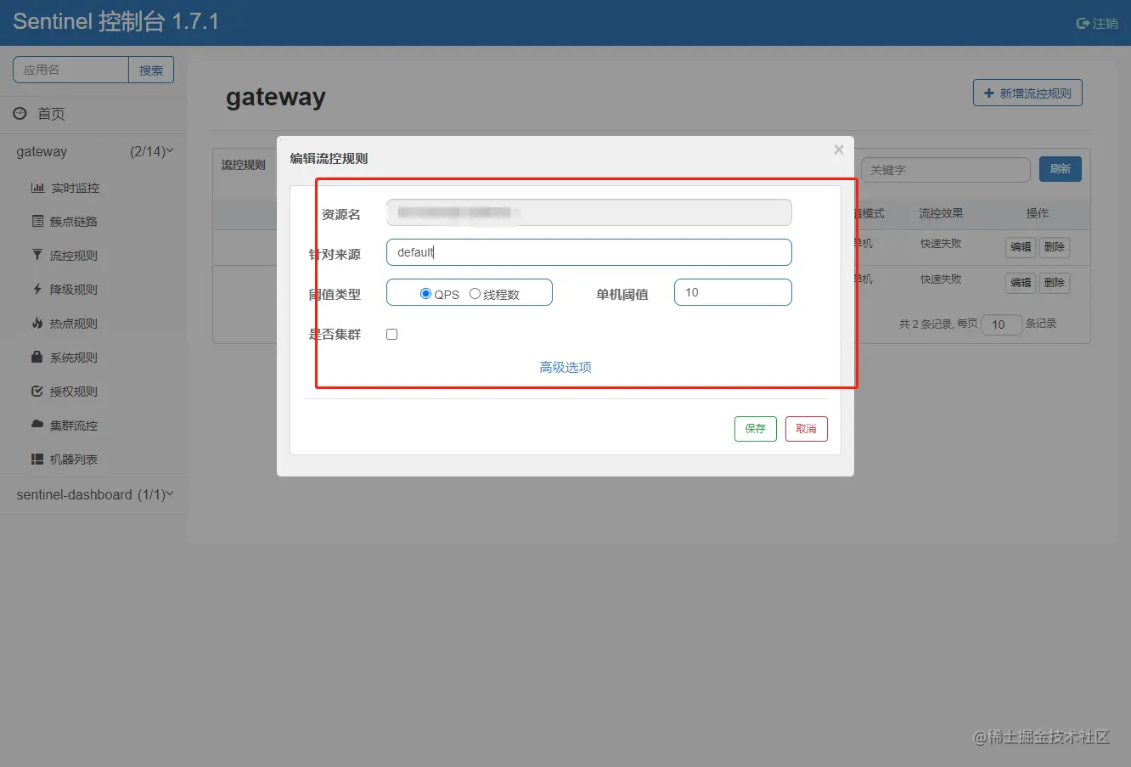Click the 保存 save button
The image size is (1131, 767).
755,428
